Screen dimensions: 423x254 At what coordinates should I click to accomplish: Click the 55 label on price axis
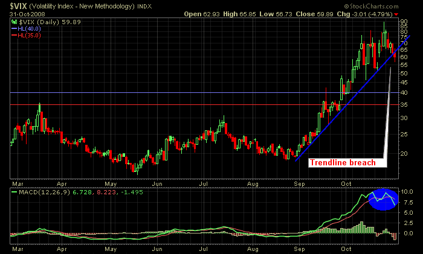[x=404, y=65]
